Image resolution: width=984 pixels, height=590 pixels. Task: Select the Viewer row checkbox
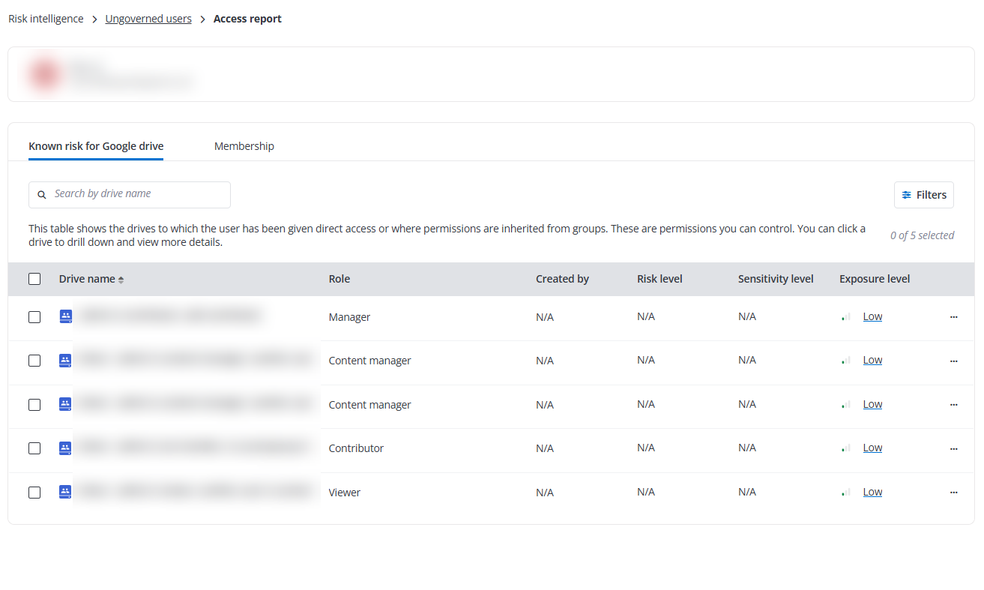pos(34,493)
